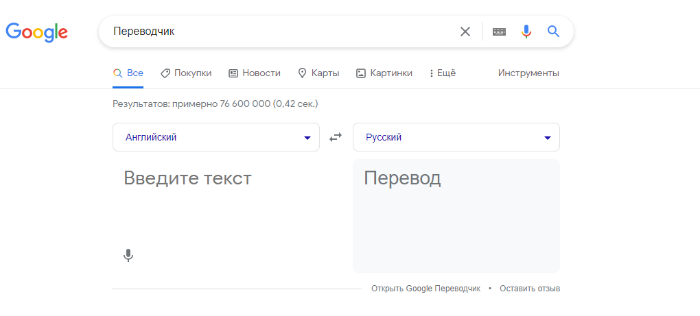700x316 pixels.
Task: Click the Google logo
Action: [x=36, y=32]
